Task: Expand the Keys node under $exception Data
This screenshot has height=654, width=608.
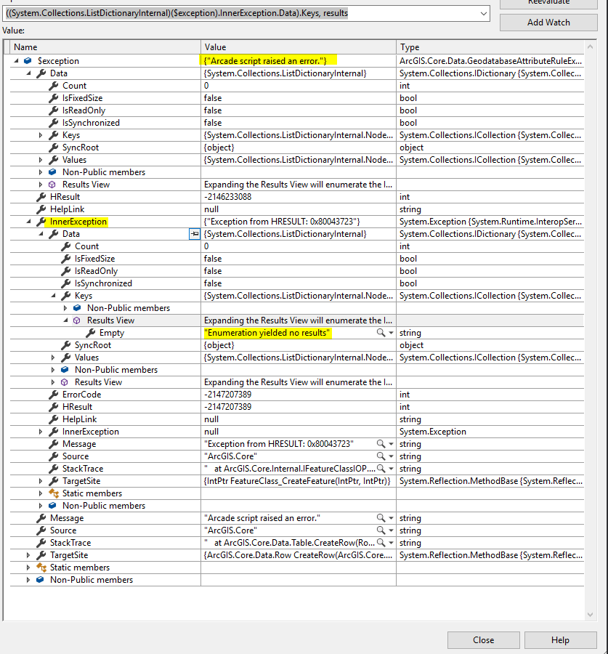Action: tap(41, 135)
